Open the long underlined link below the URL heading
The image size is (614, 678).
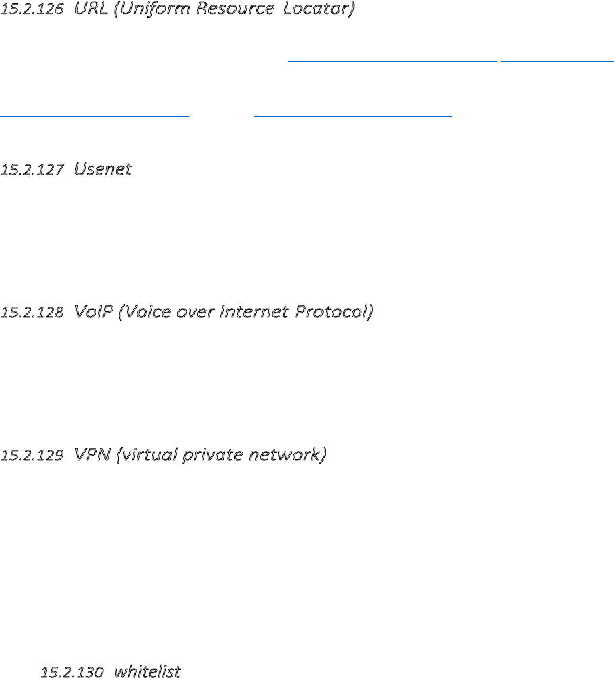click(x=392, y=60)
